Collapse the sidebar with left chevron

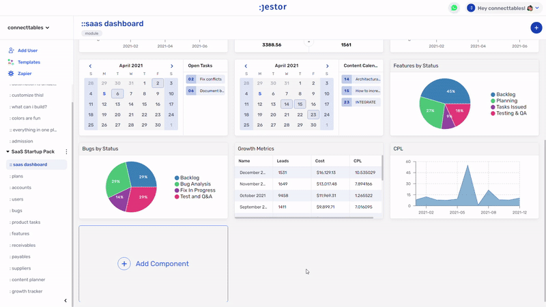(66, 300)
